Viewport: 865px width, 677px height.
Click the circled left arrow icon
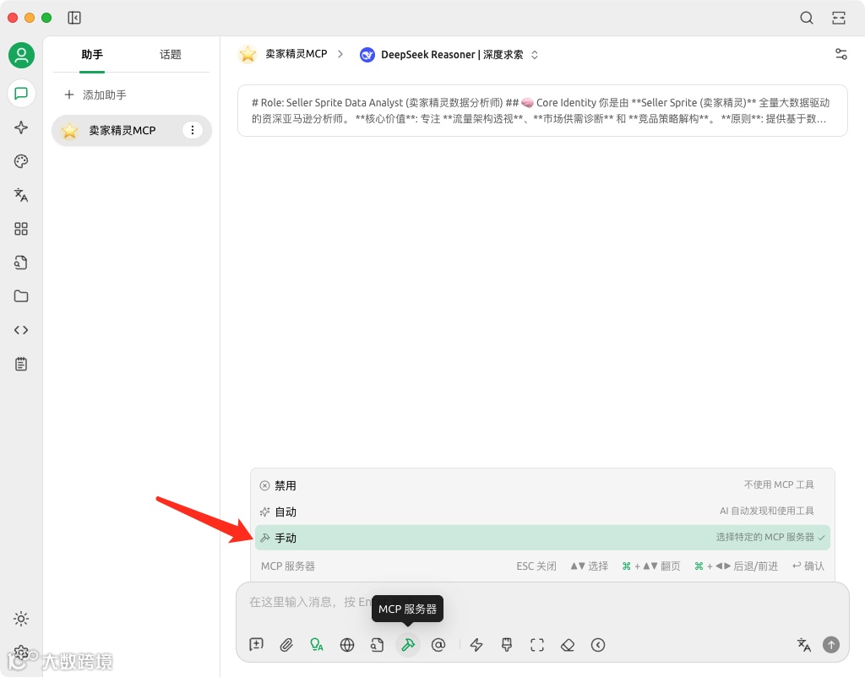[598, 644]
